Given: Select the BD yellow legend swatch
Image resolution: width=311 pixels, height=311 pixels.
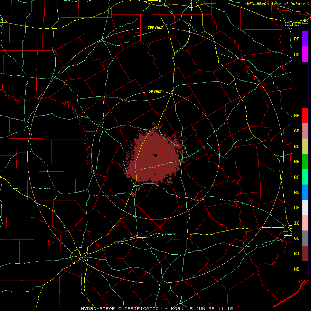Looking at the screenshot, I should tap(305, 147).
